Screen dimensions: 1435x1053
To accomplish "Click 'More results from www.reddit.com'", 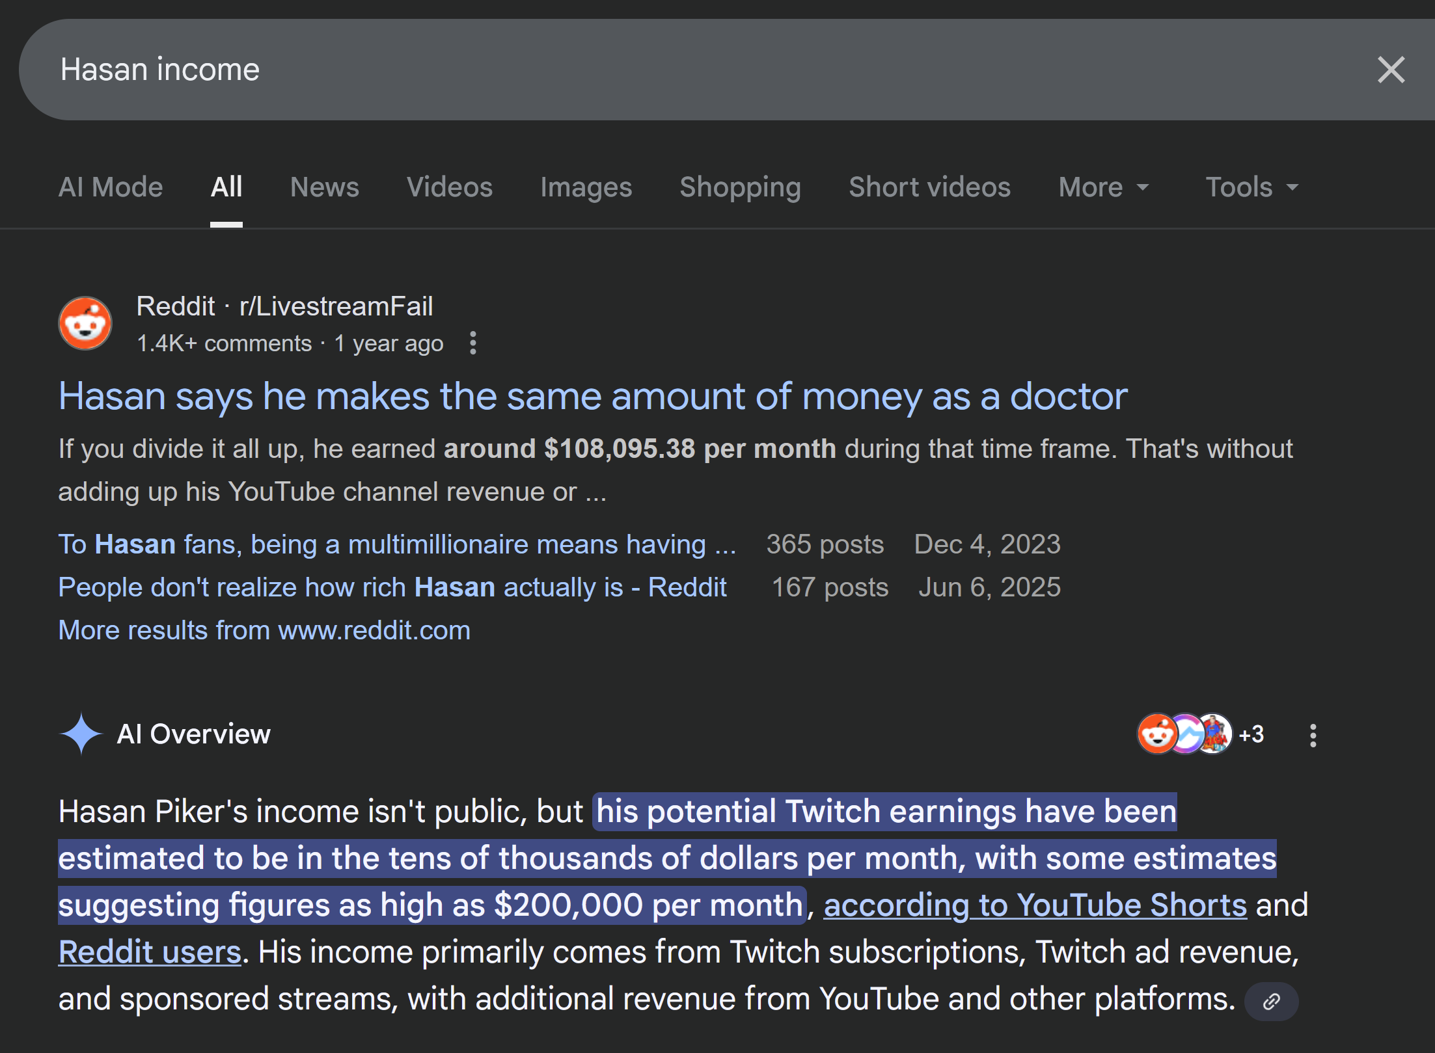I will pyautogui.click(x=264, y=630).
